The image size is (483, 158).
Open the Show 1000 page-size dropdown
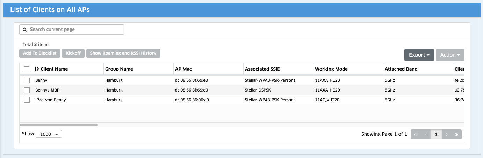click(x=49, y=134)
